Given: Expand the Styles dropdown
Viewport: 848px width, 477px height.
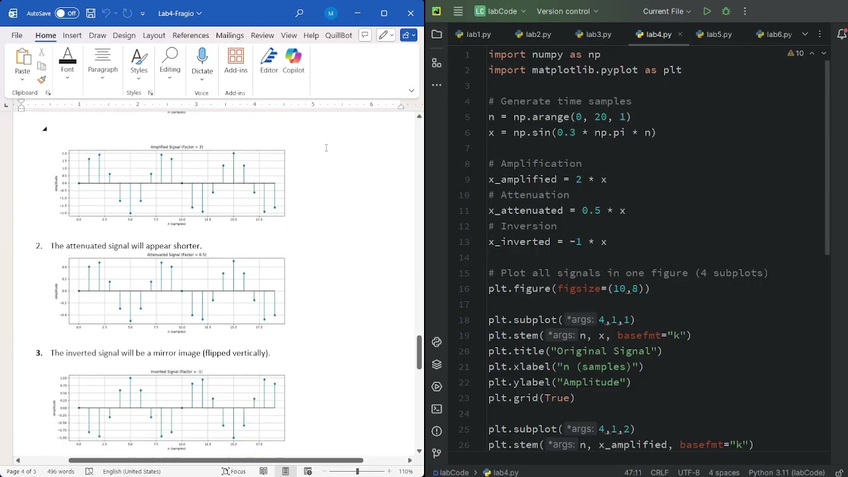Looking at the screenshot, I should click(x=138, y=78).
